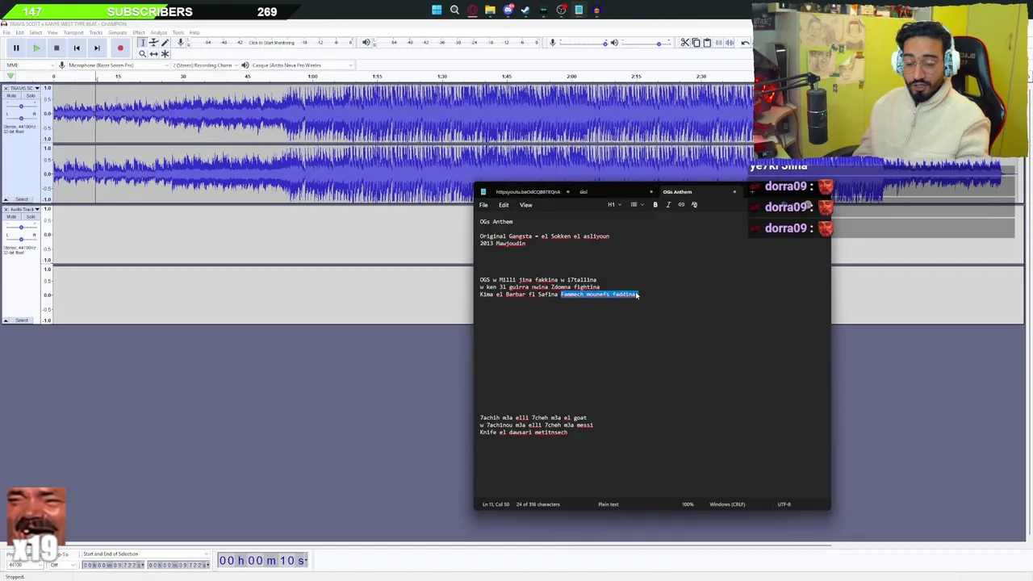Open File Explorer folder icon in taskbar
Viewport: 1033px width, 581px height.
490,10
